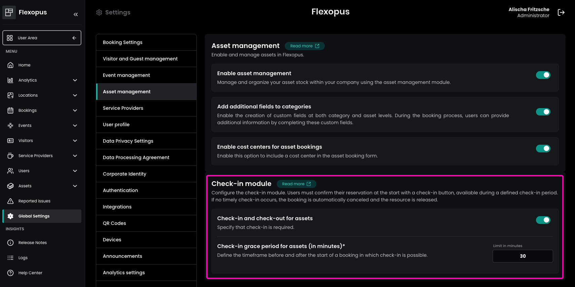Open the Logs list icon
This screenshot has height=287, width=575.
10,258
